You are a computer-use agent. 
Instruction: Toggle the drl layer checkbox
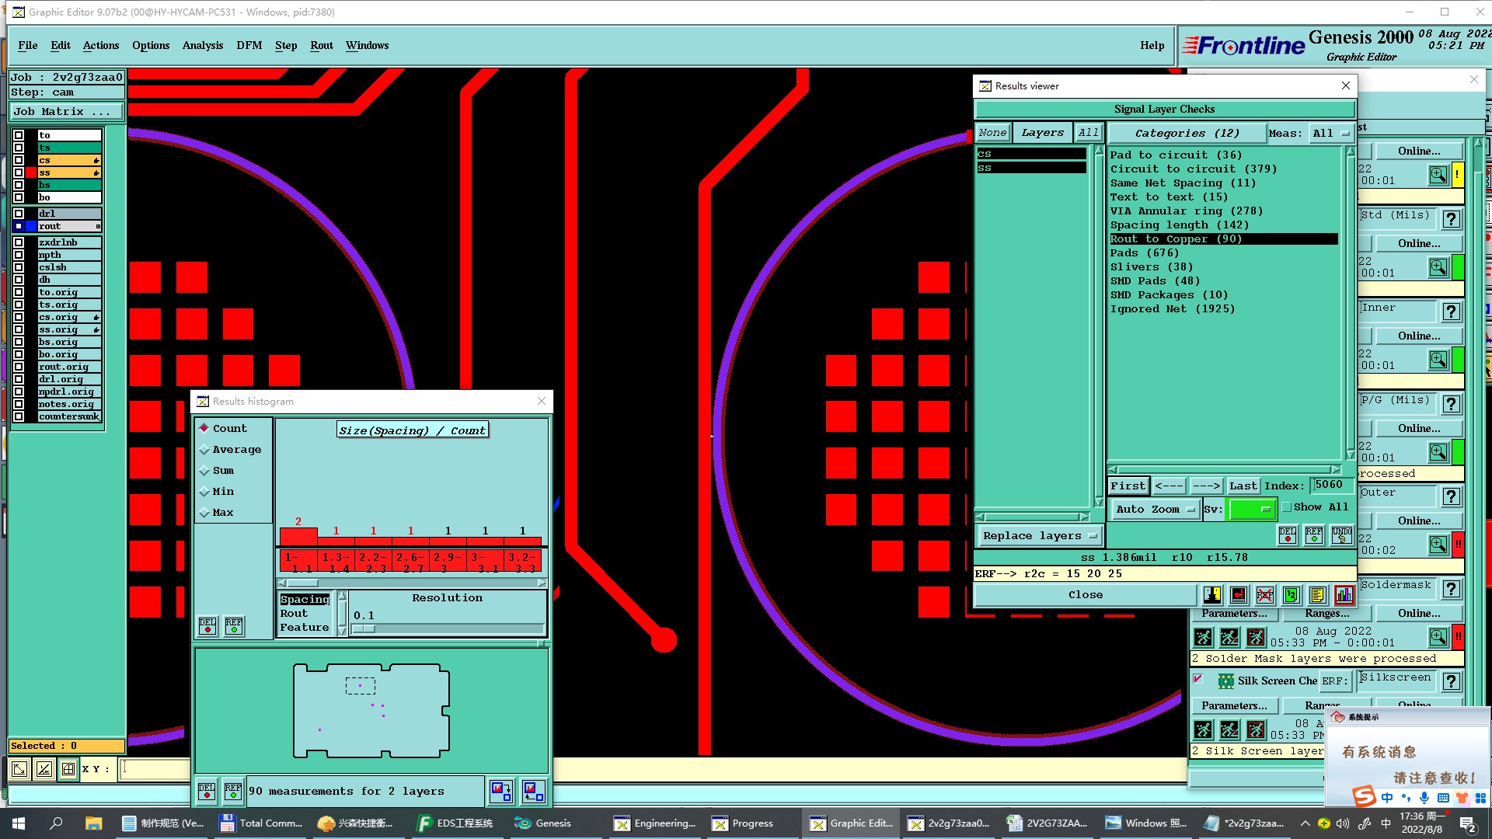[19, 214]
